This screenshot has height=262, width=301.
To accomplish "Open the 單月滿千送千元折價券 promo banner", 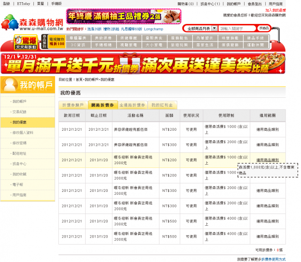I will pyautogui.click(x=143, y=64).
